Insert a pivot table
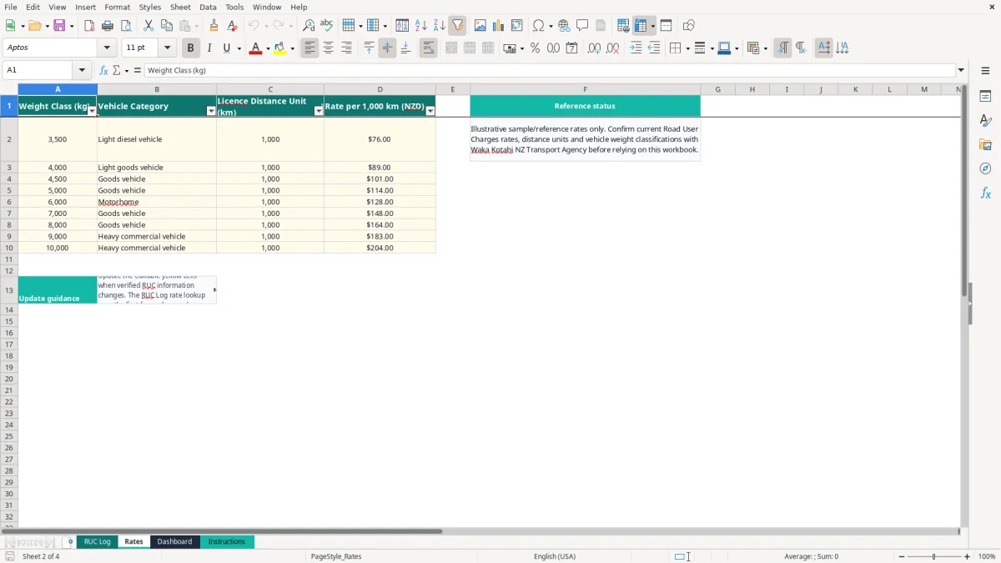The height and width of the screenshot is (563, 1001). coord(516,26)
